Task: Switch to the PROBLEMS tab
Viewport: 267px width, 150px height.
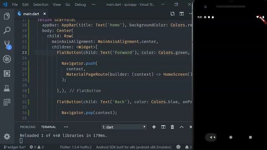Action: [28, 127]
